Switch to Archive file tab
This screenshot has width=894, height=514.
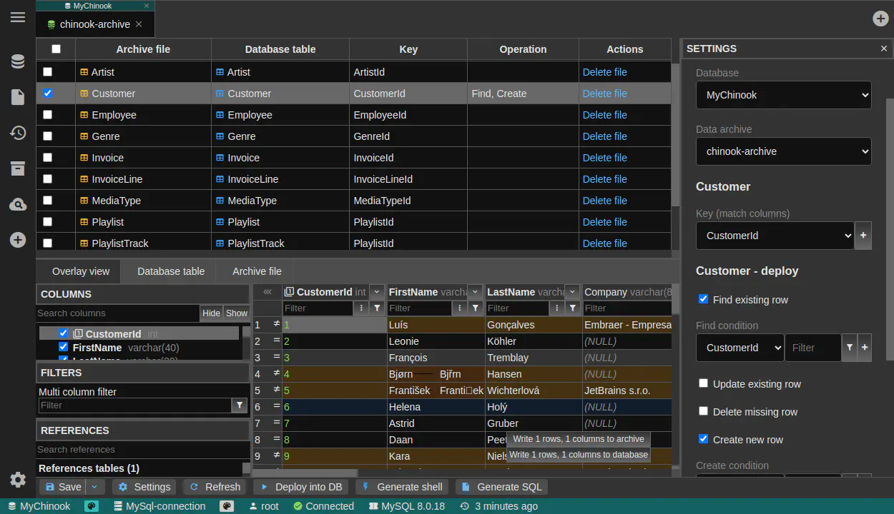[257, 271]
